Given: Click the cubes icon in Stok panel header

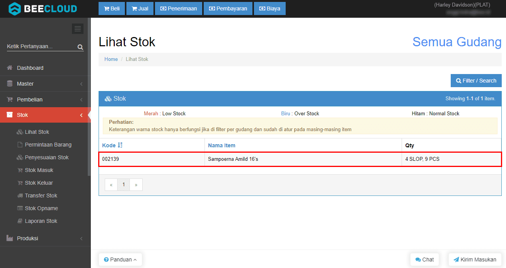Looking at the screenshot, I should click(108, 99).
